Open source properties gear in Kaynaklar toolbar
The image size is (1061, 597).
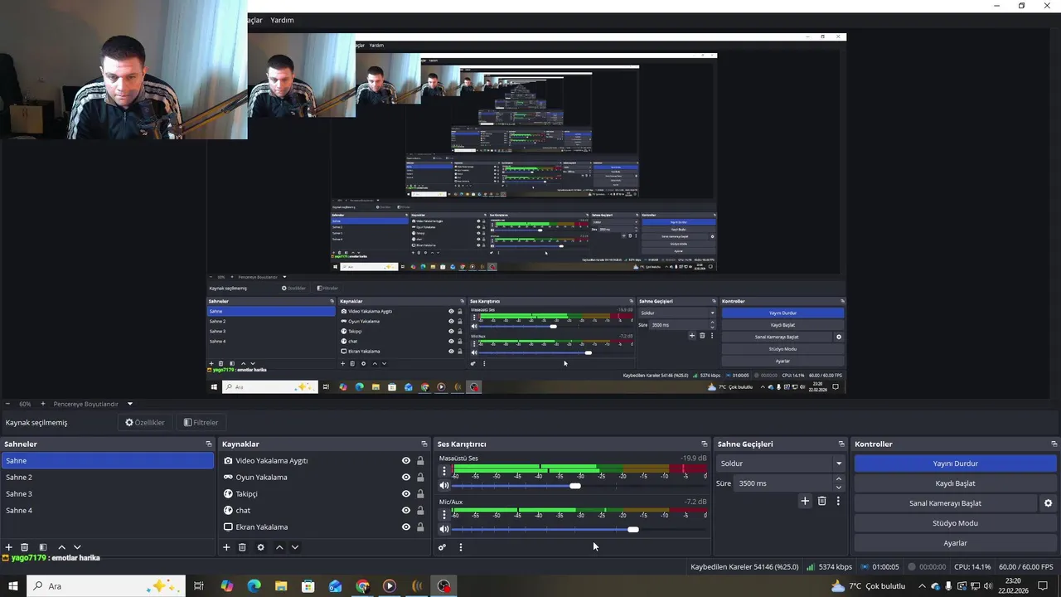(x=261, y=547)
